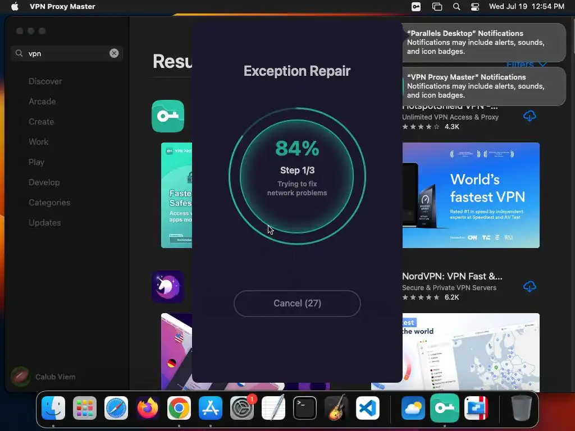Launch Firefox from the Dock
Image resolution: width=575 pixels, height=431 pixels.
click(x=148, y=408)
